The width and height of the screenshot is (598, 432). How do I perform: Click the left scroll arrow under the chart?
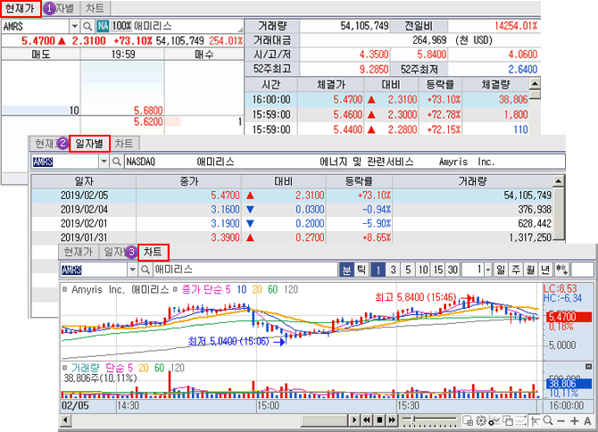click(65, 420)
